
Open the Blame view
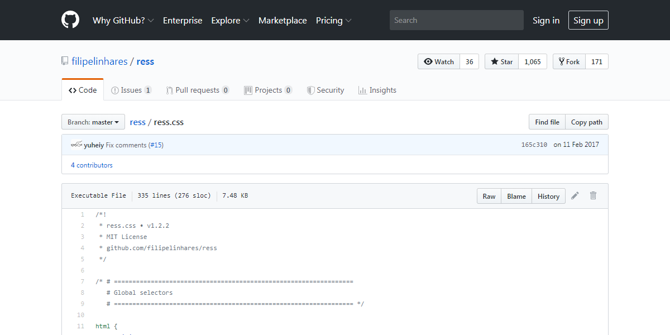pos(516,197)
